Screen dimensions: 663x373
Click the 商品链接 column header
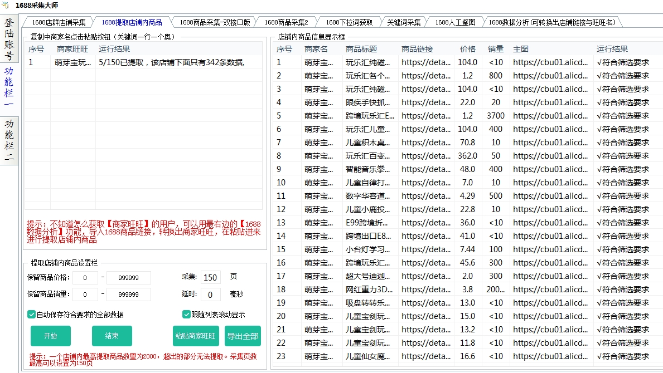click(417, 49)
